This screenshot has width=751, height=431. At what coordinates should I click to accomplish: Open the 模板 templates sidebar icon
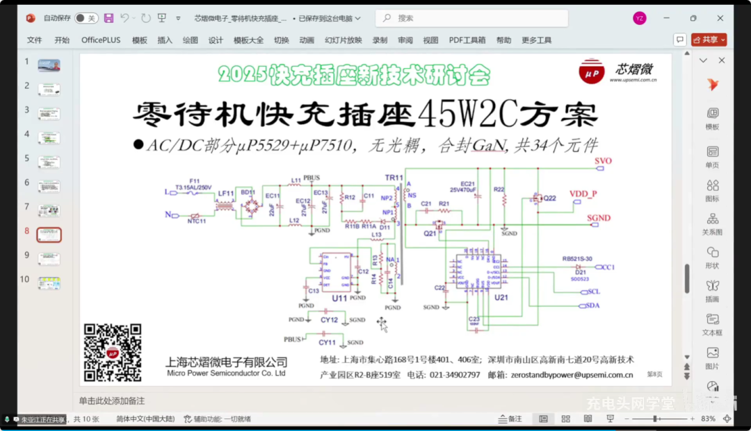pyautogui.click(x=712, y=119)
